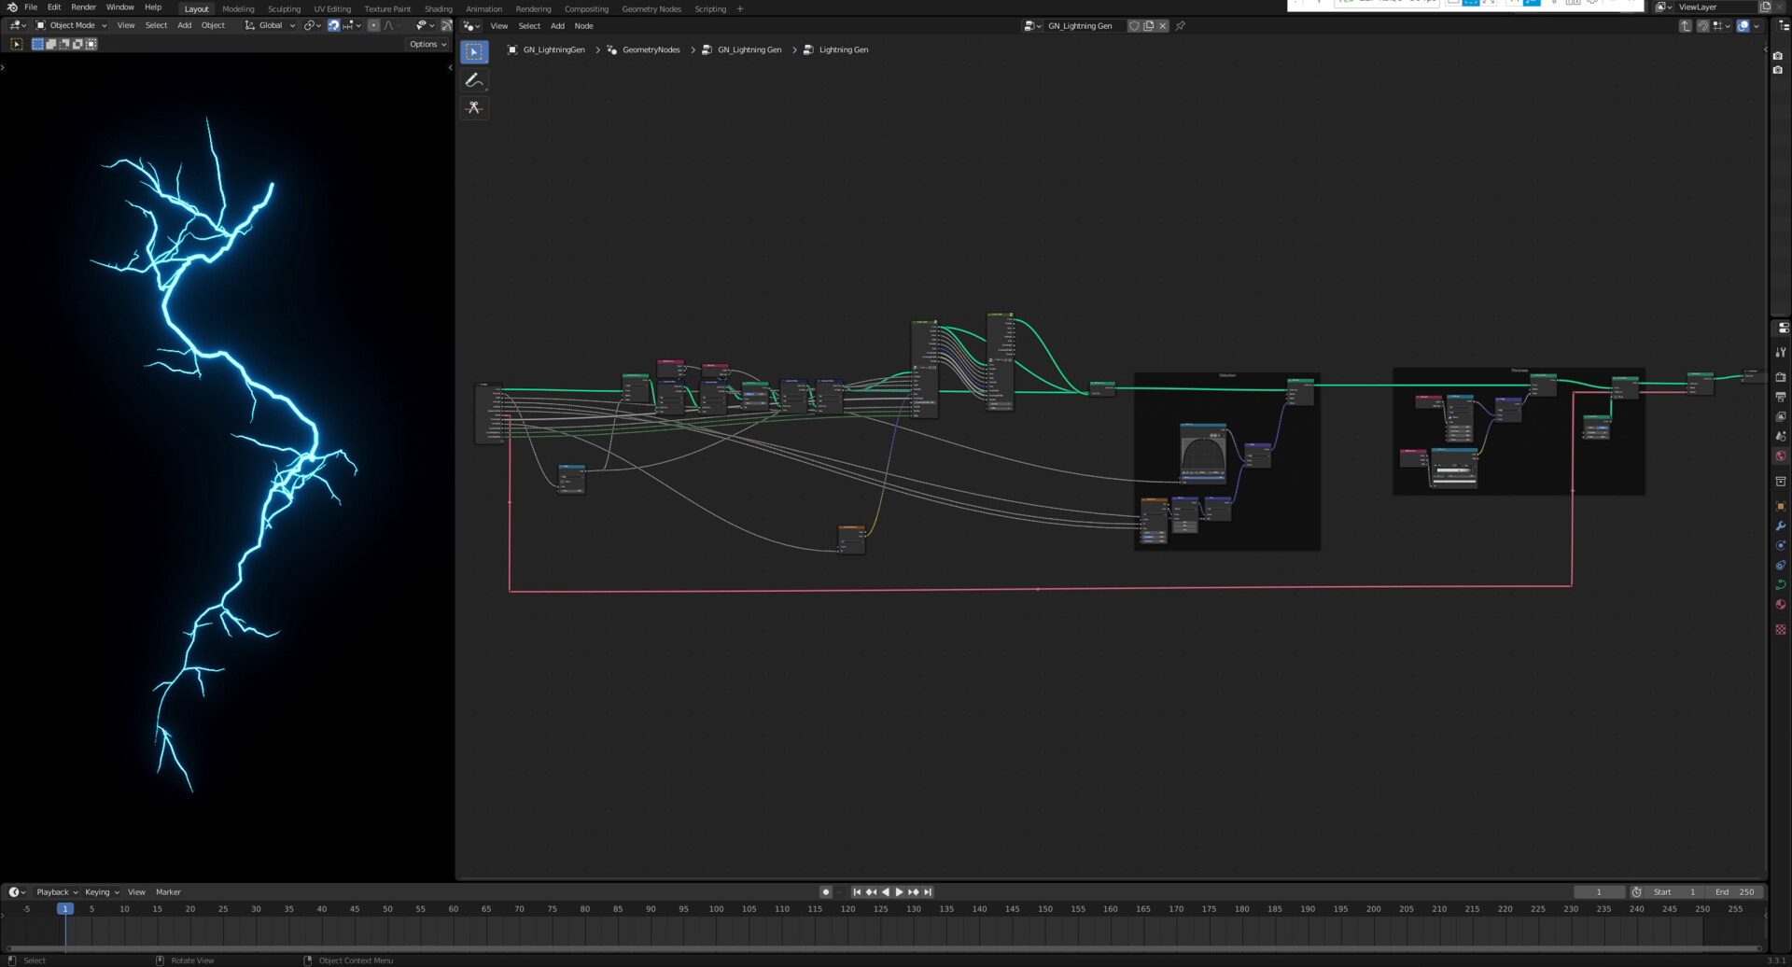The width and height of the screenshot is (1792, 967).
Task: Select GeometryNodes in the breadcrumb path
Action: (x=651, y=49)
